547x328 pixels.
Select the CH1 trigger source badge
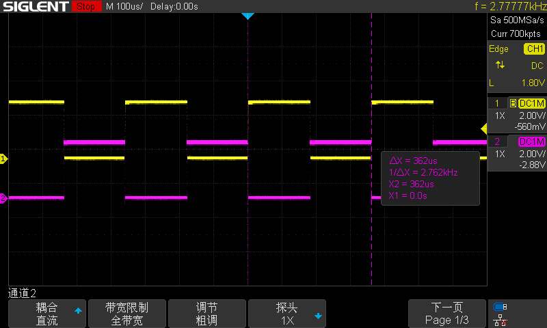(x=534, y=49)
